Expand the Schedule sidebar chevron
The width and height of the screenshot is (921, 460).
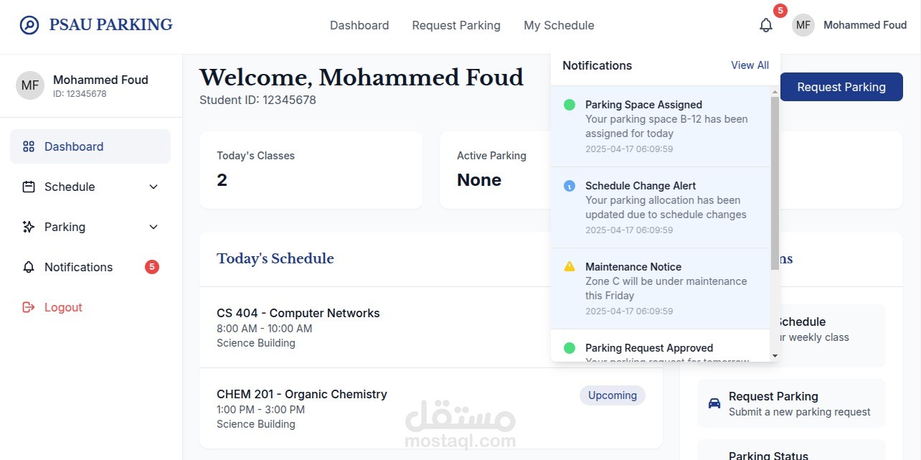click(153, 187)
